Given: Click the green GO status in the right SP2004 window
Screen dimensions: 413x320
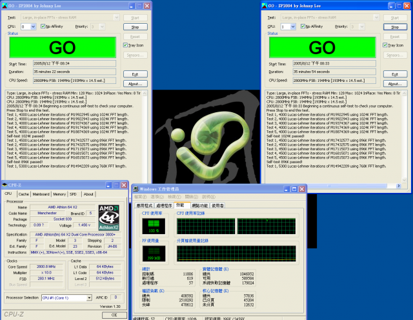Looking at the screenshot, I should [323, 47].
